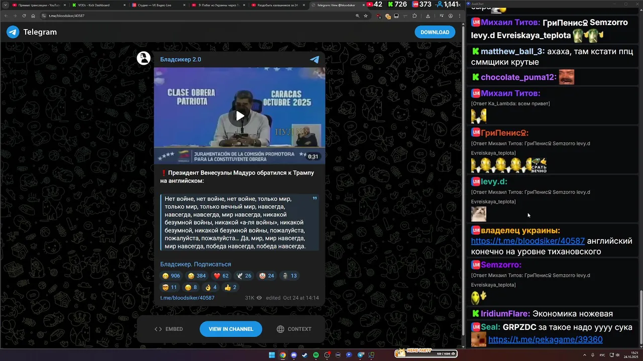Click the total viewers counter 1,141

pyautogui.click(x=448, y=5)
